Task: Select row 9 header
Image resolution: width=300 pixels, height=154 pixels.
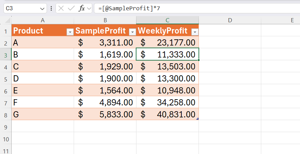Action: [x=6, y=126]
